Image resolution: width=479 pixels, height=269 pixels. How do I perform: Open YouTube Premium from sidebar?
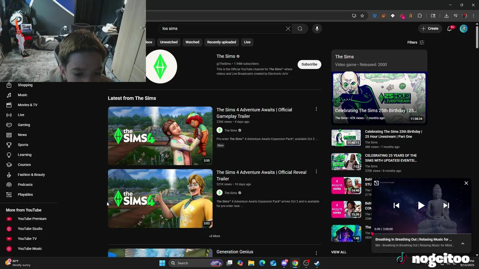(32, 219)
